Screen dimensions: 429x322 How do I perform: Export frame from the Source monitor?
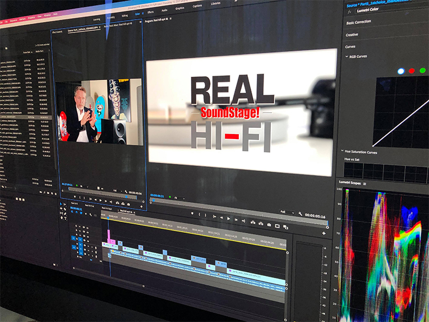click(x=128, y=204)
